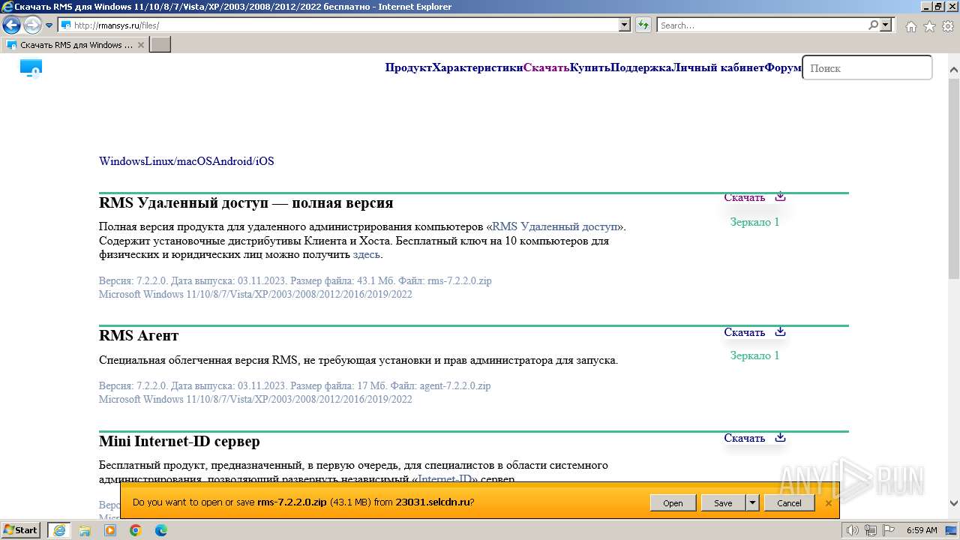Launch Microsoft Edge from taskbar

tap(161, 530)
